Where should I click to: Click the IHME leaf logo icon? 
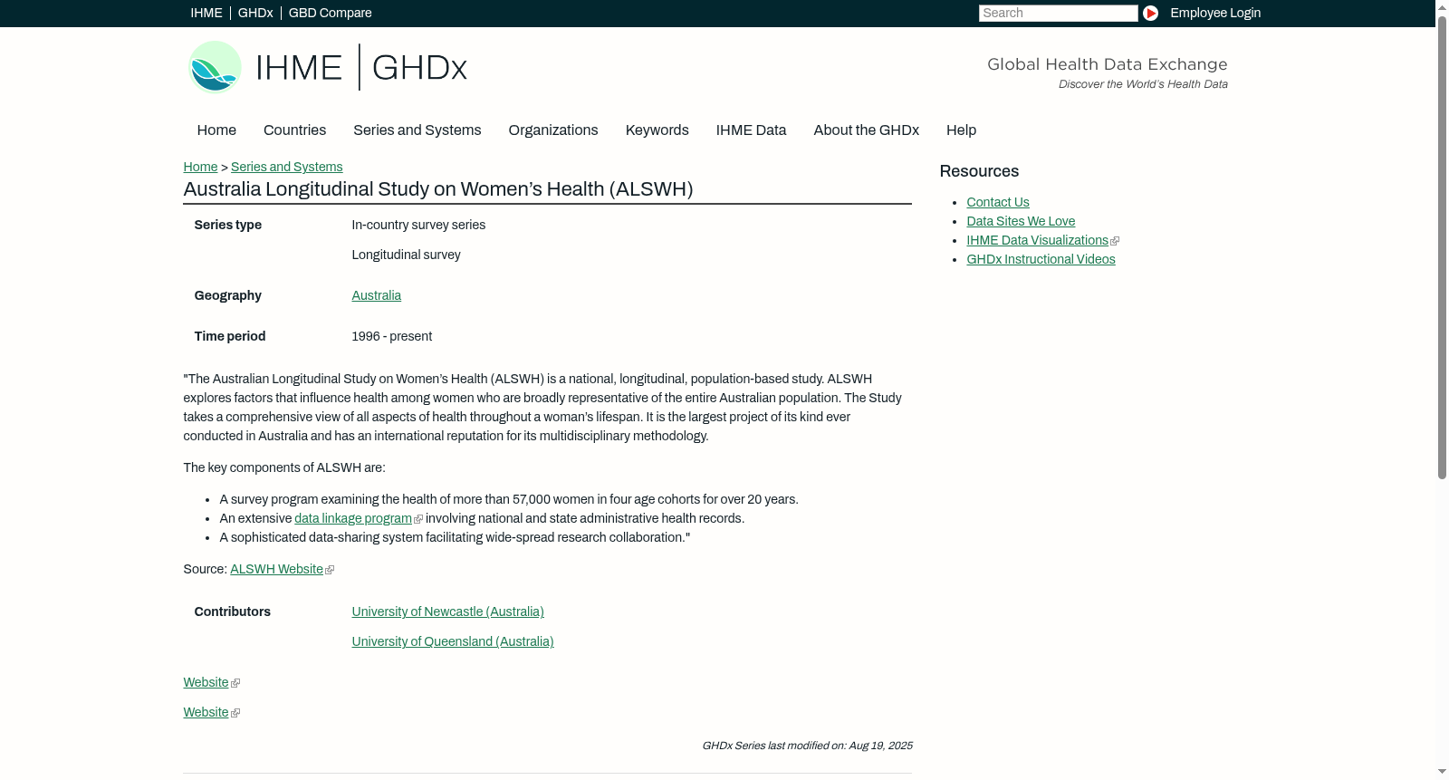pyautogui.click(x=215, y=67)
